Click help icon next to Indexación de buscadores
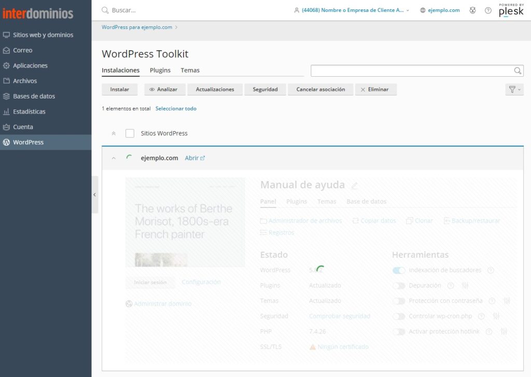Viewport: 531px width, 377px height. coord(491,270)
